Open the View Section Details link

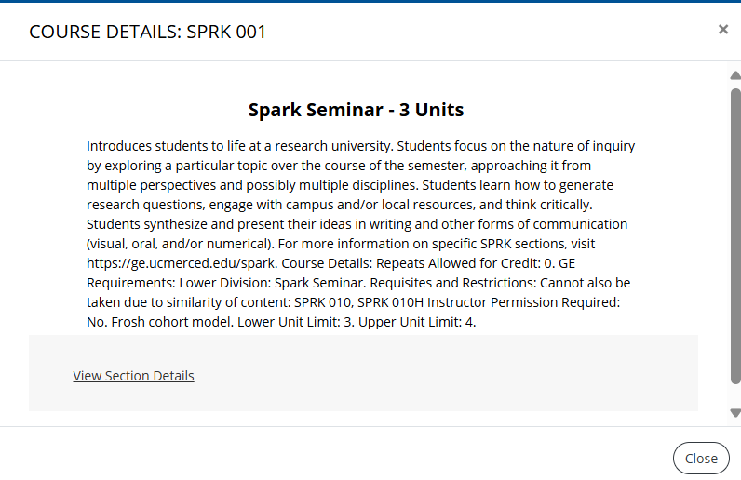133,376
